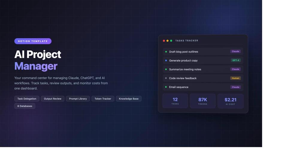Click the gray status dot beside Code review feedback
Image resolution: width=301 pixels, height=153 pixels.
(x=166, y=78)
